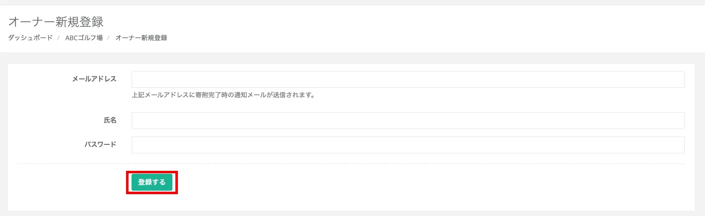Click the ダッシュボード breadcrumb link

(30, 38)
